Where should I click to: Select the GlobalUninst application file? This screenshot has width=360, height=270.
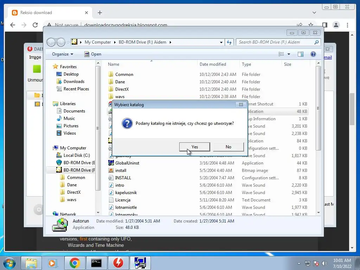[x=127, y=163]
